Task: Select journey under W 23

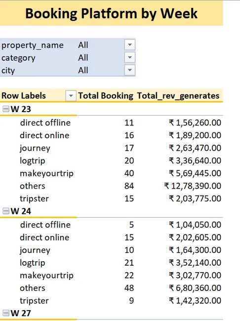Action: pos(35,149)
